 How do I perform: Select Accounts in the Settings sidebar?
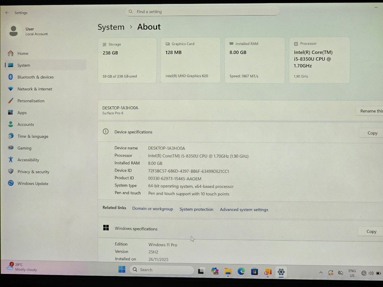tap(26, 124)
